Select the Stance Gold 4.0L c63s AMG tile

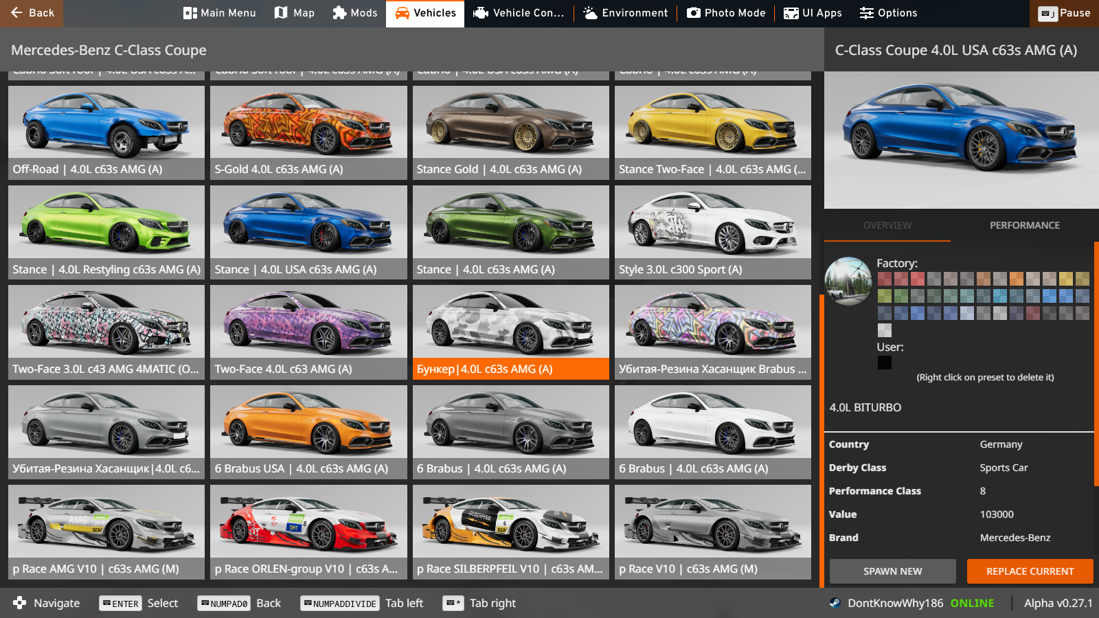tap(511, 133)
